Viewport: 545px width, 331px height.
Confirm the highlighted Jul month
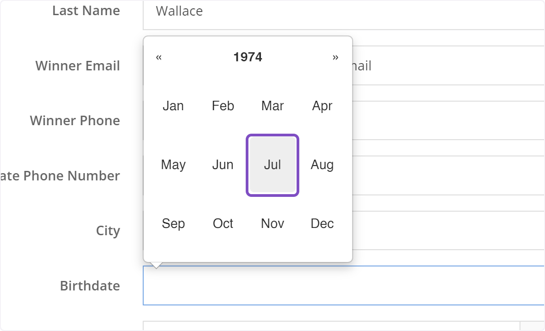272,165
